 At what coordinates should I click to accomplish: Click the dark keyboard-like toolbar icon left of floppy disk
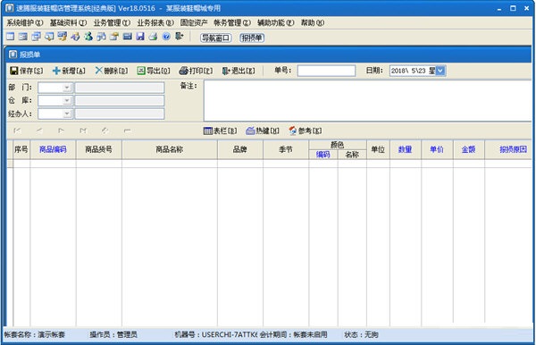coord(127,37)
